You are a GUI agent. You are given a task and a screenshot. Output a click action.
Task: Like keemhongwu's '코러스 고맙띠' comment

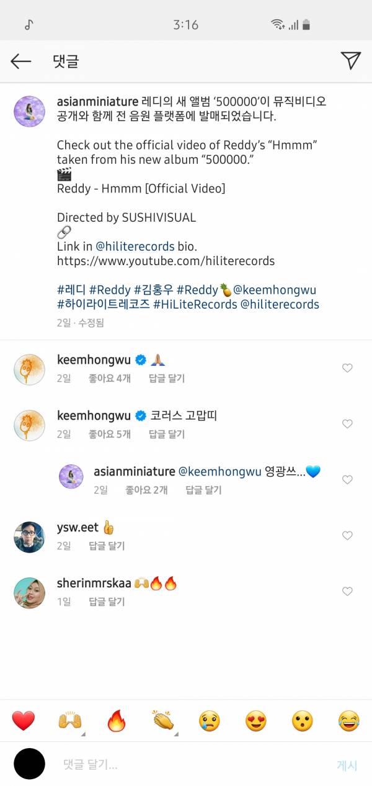click(x=347, y=424)
